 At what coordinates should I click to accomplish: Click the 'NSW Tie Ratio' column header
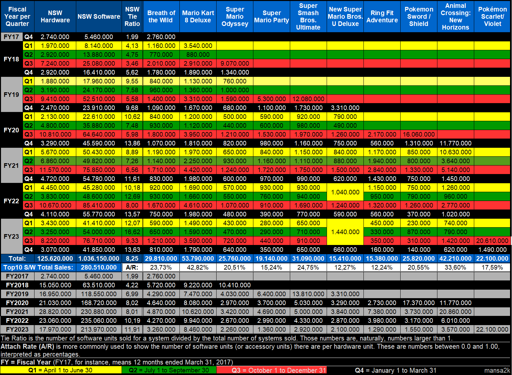[132, 16]
